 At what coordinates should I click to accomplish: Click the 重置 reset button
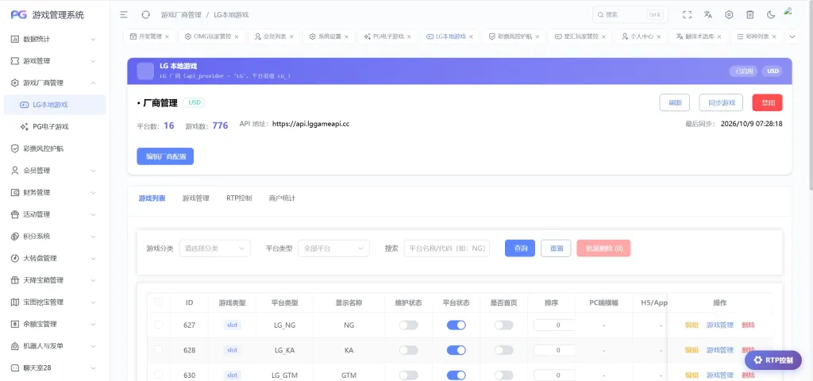pos(556,248)
